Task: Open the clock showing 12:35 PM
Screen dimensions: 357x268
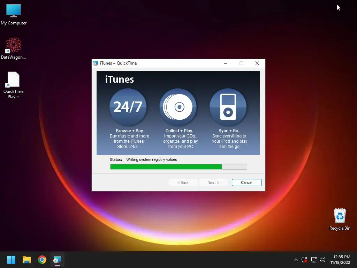Action: click(x=340, y=260)
